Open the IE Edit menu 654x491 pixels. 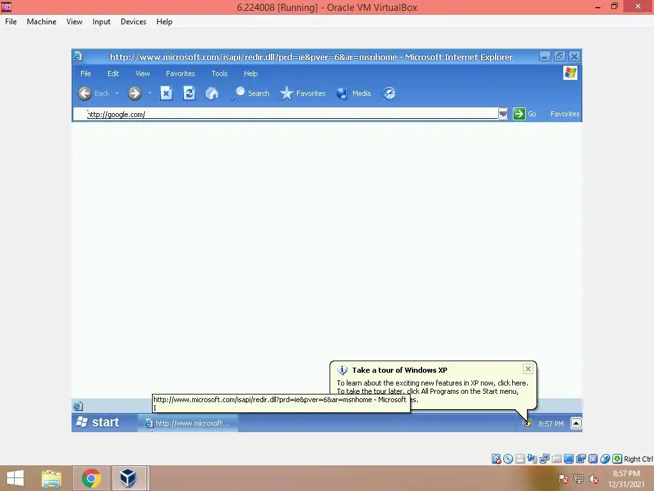point(113,74)
